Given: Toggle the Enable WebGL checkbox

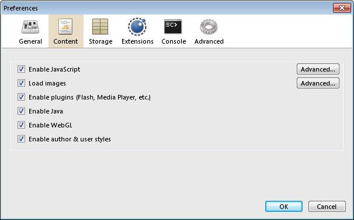Looking at the screenshot, I should coord(21,125).
